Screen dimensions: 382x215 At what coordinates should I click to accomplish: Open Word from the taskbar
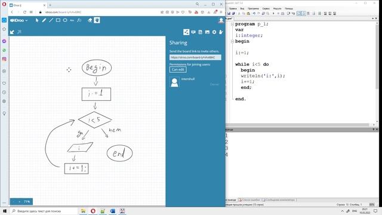112,211
